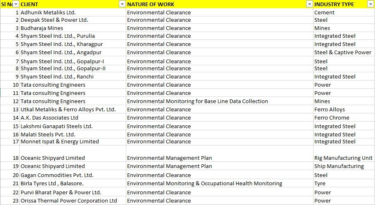
Task: Select Mines cell in row 12
Action: coord(344,101)
